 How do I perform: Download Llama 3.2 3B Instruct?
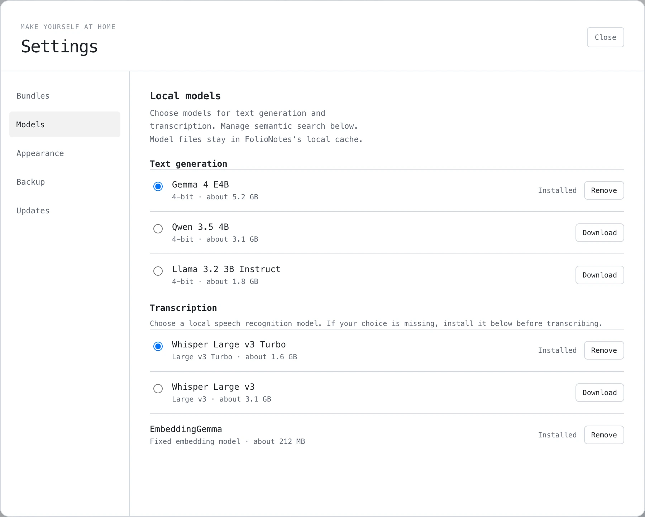[599, 275]
